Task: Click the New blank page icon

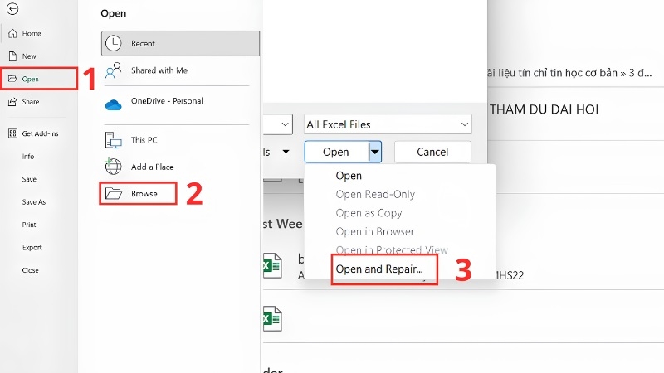Action: coord(12,56)
